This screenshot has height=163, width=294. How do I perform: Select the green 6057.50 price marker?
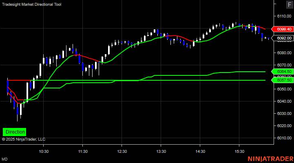[283, 80]
